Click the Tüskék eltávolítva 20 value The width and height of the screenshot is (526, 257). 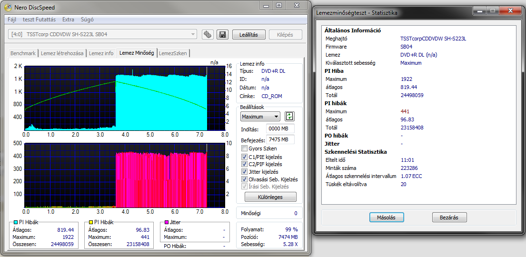coord(403,184)
